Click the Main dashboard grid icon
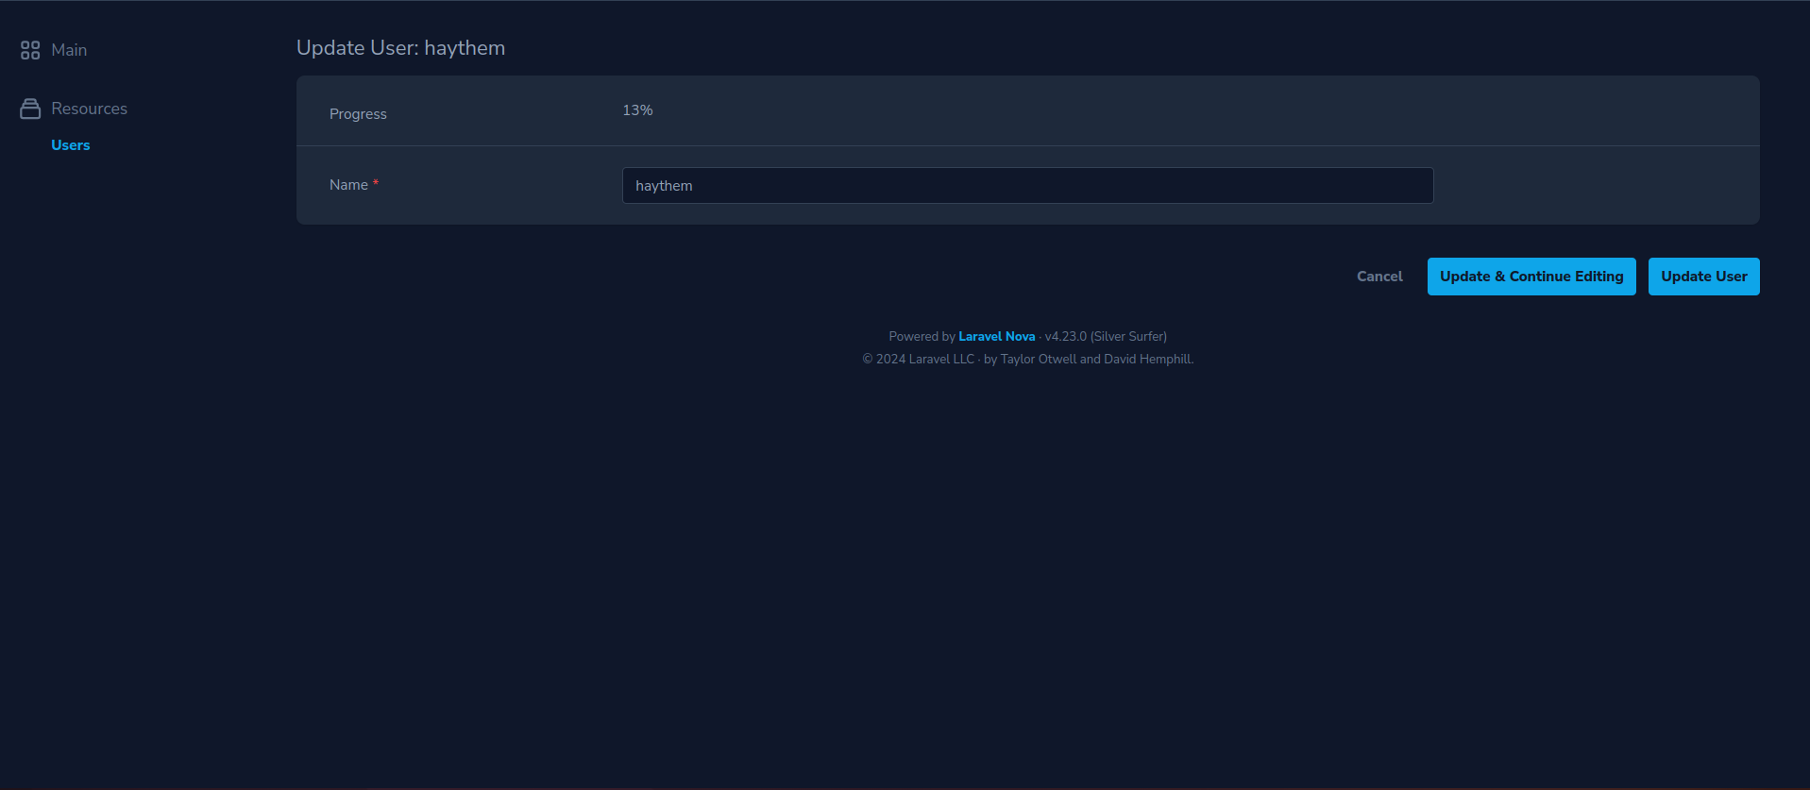Image resolution: width=1810 pixels, height=790 pixels. 30,50
